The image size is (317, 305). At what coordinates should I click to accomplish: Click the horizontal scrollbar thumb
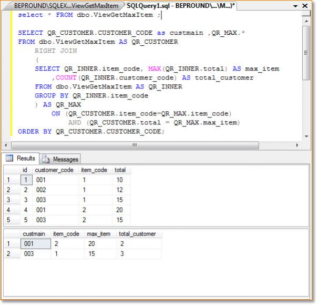click(134, 145)
